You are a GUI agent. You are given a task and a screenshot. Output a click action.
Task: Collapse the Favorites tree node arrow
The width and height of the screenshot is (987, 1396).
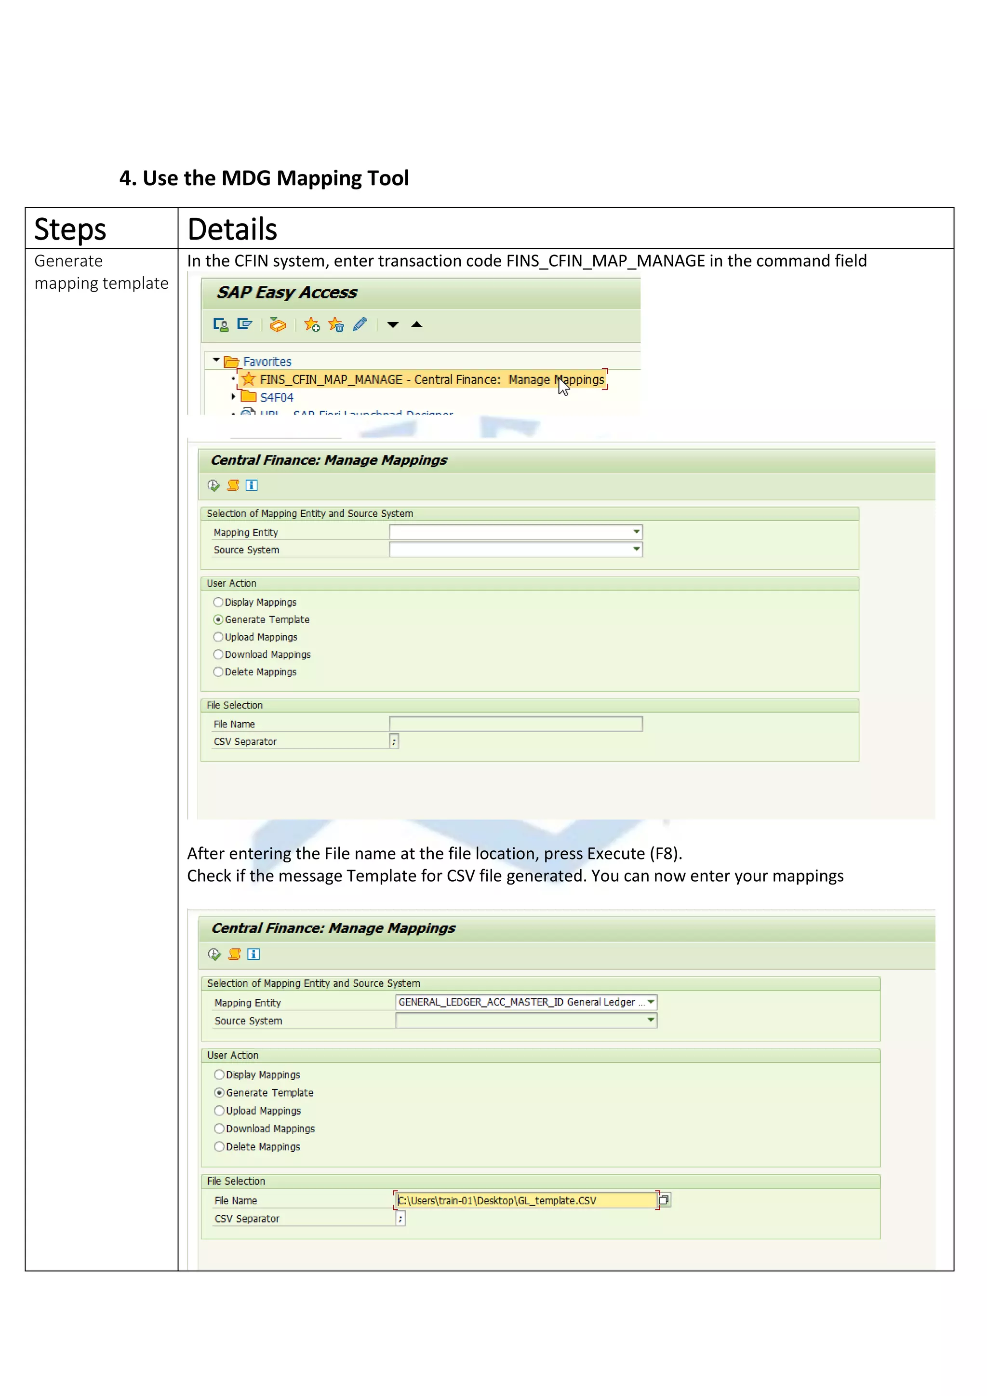click(x=216, y=361)
